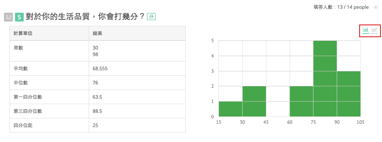This screenshot has width=382, height=142.
Task: Click the gray numeric question type icon
Action: (x=8, y=17)
